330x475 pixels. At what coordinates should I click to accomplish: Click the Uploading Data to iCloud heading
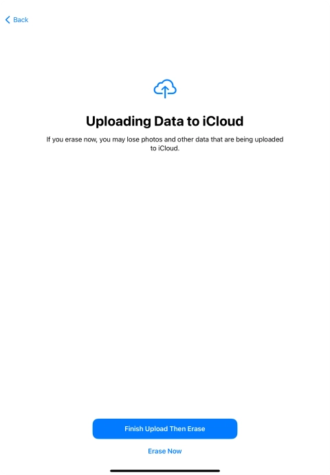165,121
